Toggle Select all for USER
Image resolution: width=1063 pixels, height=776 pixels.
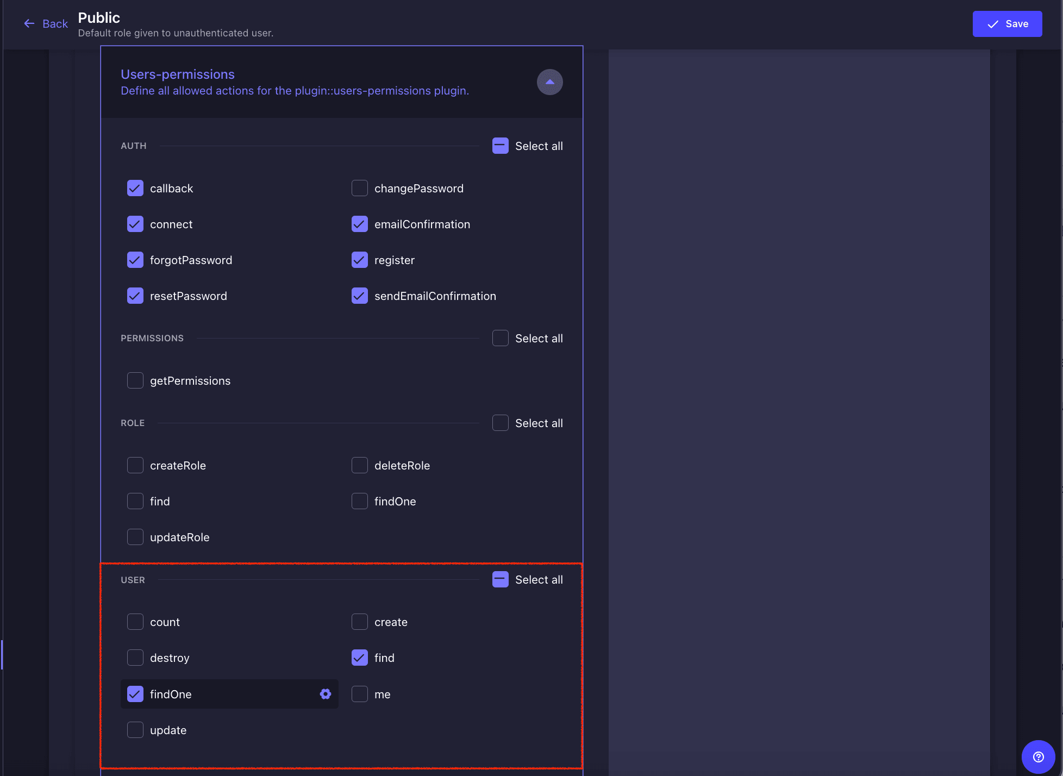pyautogui.click(x=500, y=579)
